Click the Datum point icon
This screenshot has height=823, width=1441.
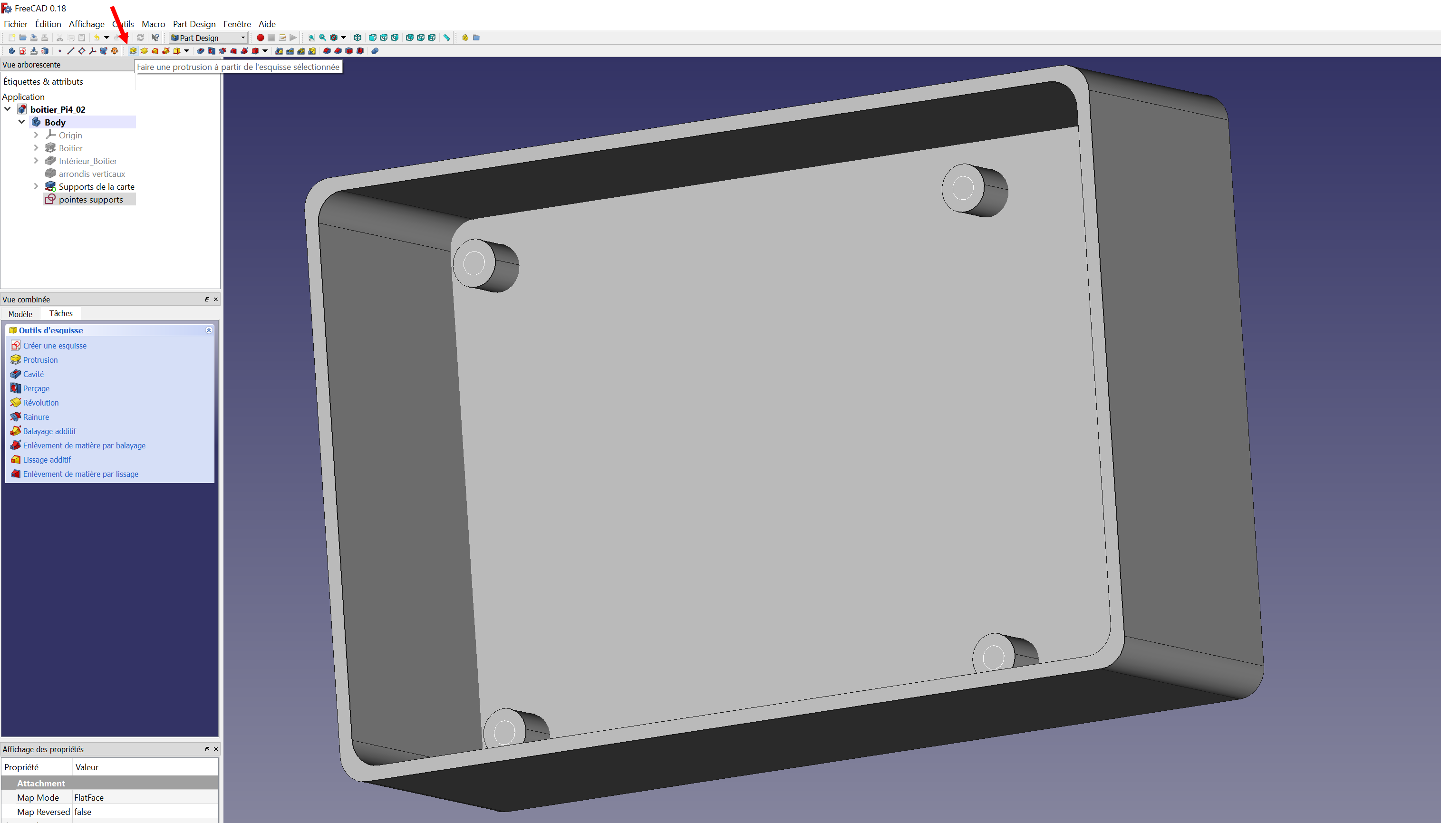60,51
